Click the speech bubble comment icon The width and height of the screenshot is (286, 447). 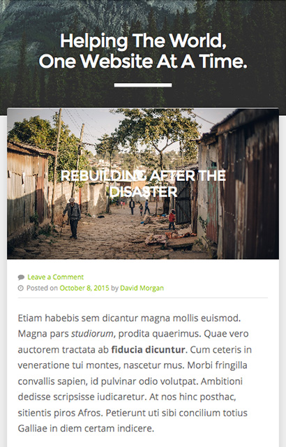pyautogui.click(x=21, y=277)
